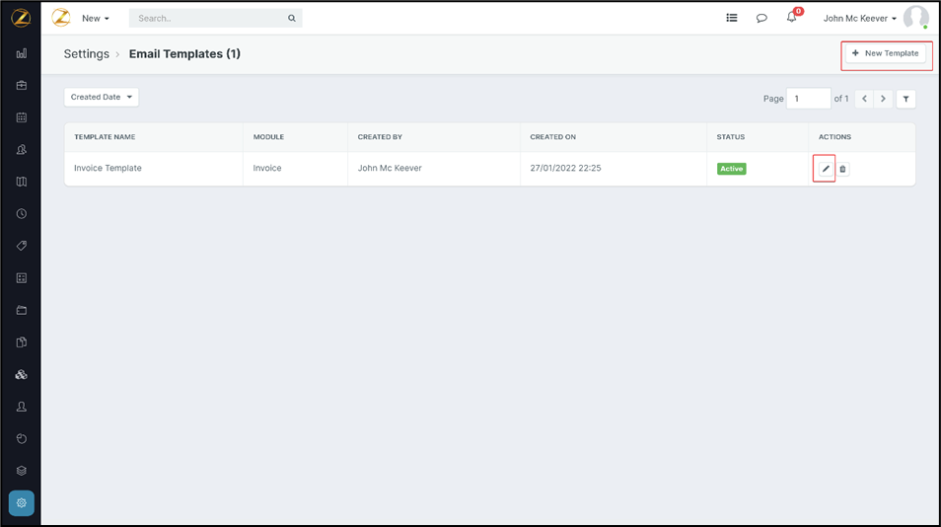Click the CREATED BY column header

click(x=380, y=137)
